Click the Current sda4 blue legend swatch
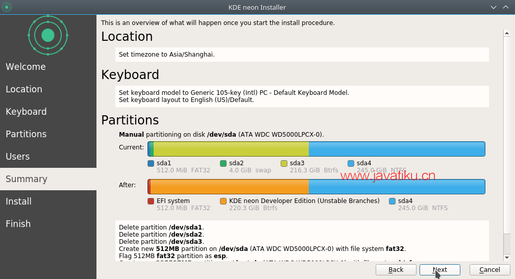Image resolution: width=515 pixels, height=279 pixels. click(351, 163)
